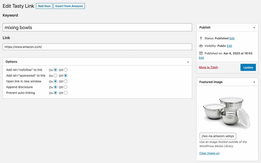
Task: Click the Prevent auto-linking label
Action: click(20, 93)
